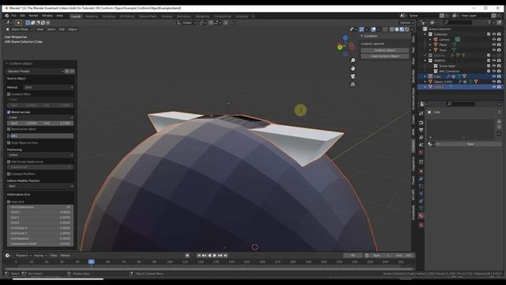Viewport: 506px width, 285px height.
Task: Enable the Collapse Modifiers checkbox
Action: pyautogui.click(x=9, y=174)
